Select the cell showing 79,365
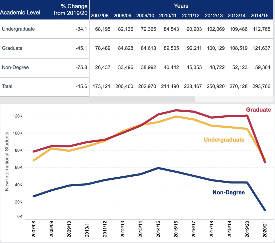 148,29
